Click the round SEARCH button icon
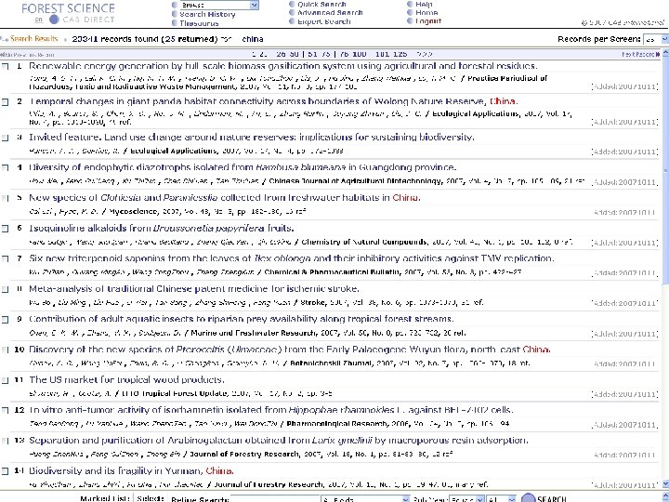 pos(529,498)
